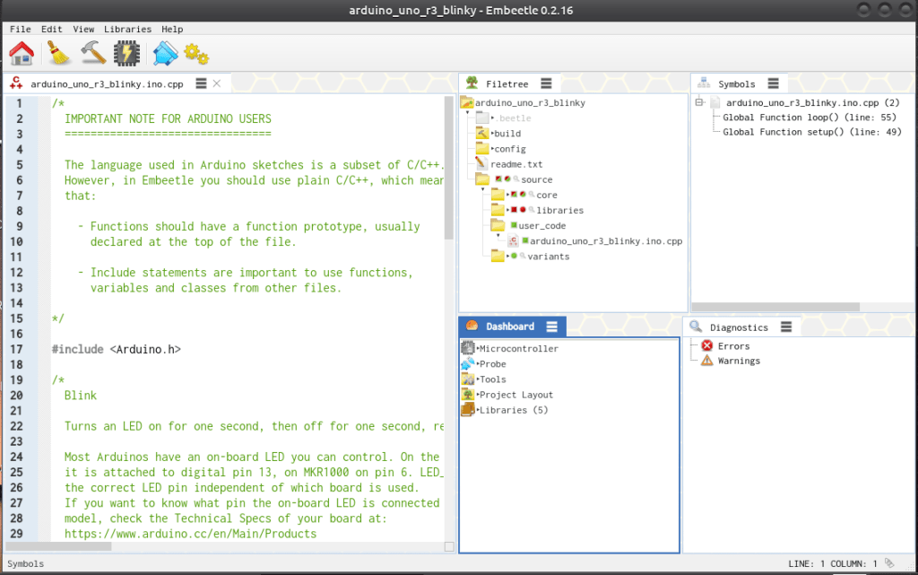The width and height of the screenshot is (918, 575).
Task: Click the magnifier icon beside core folder
Action: (531, 195)
